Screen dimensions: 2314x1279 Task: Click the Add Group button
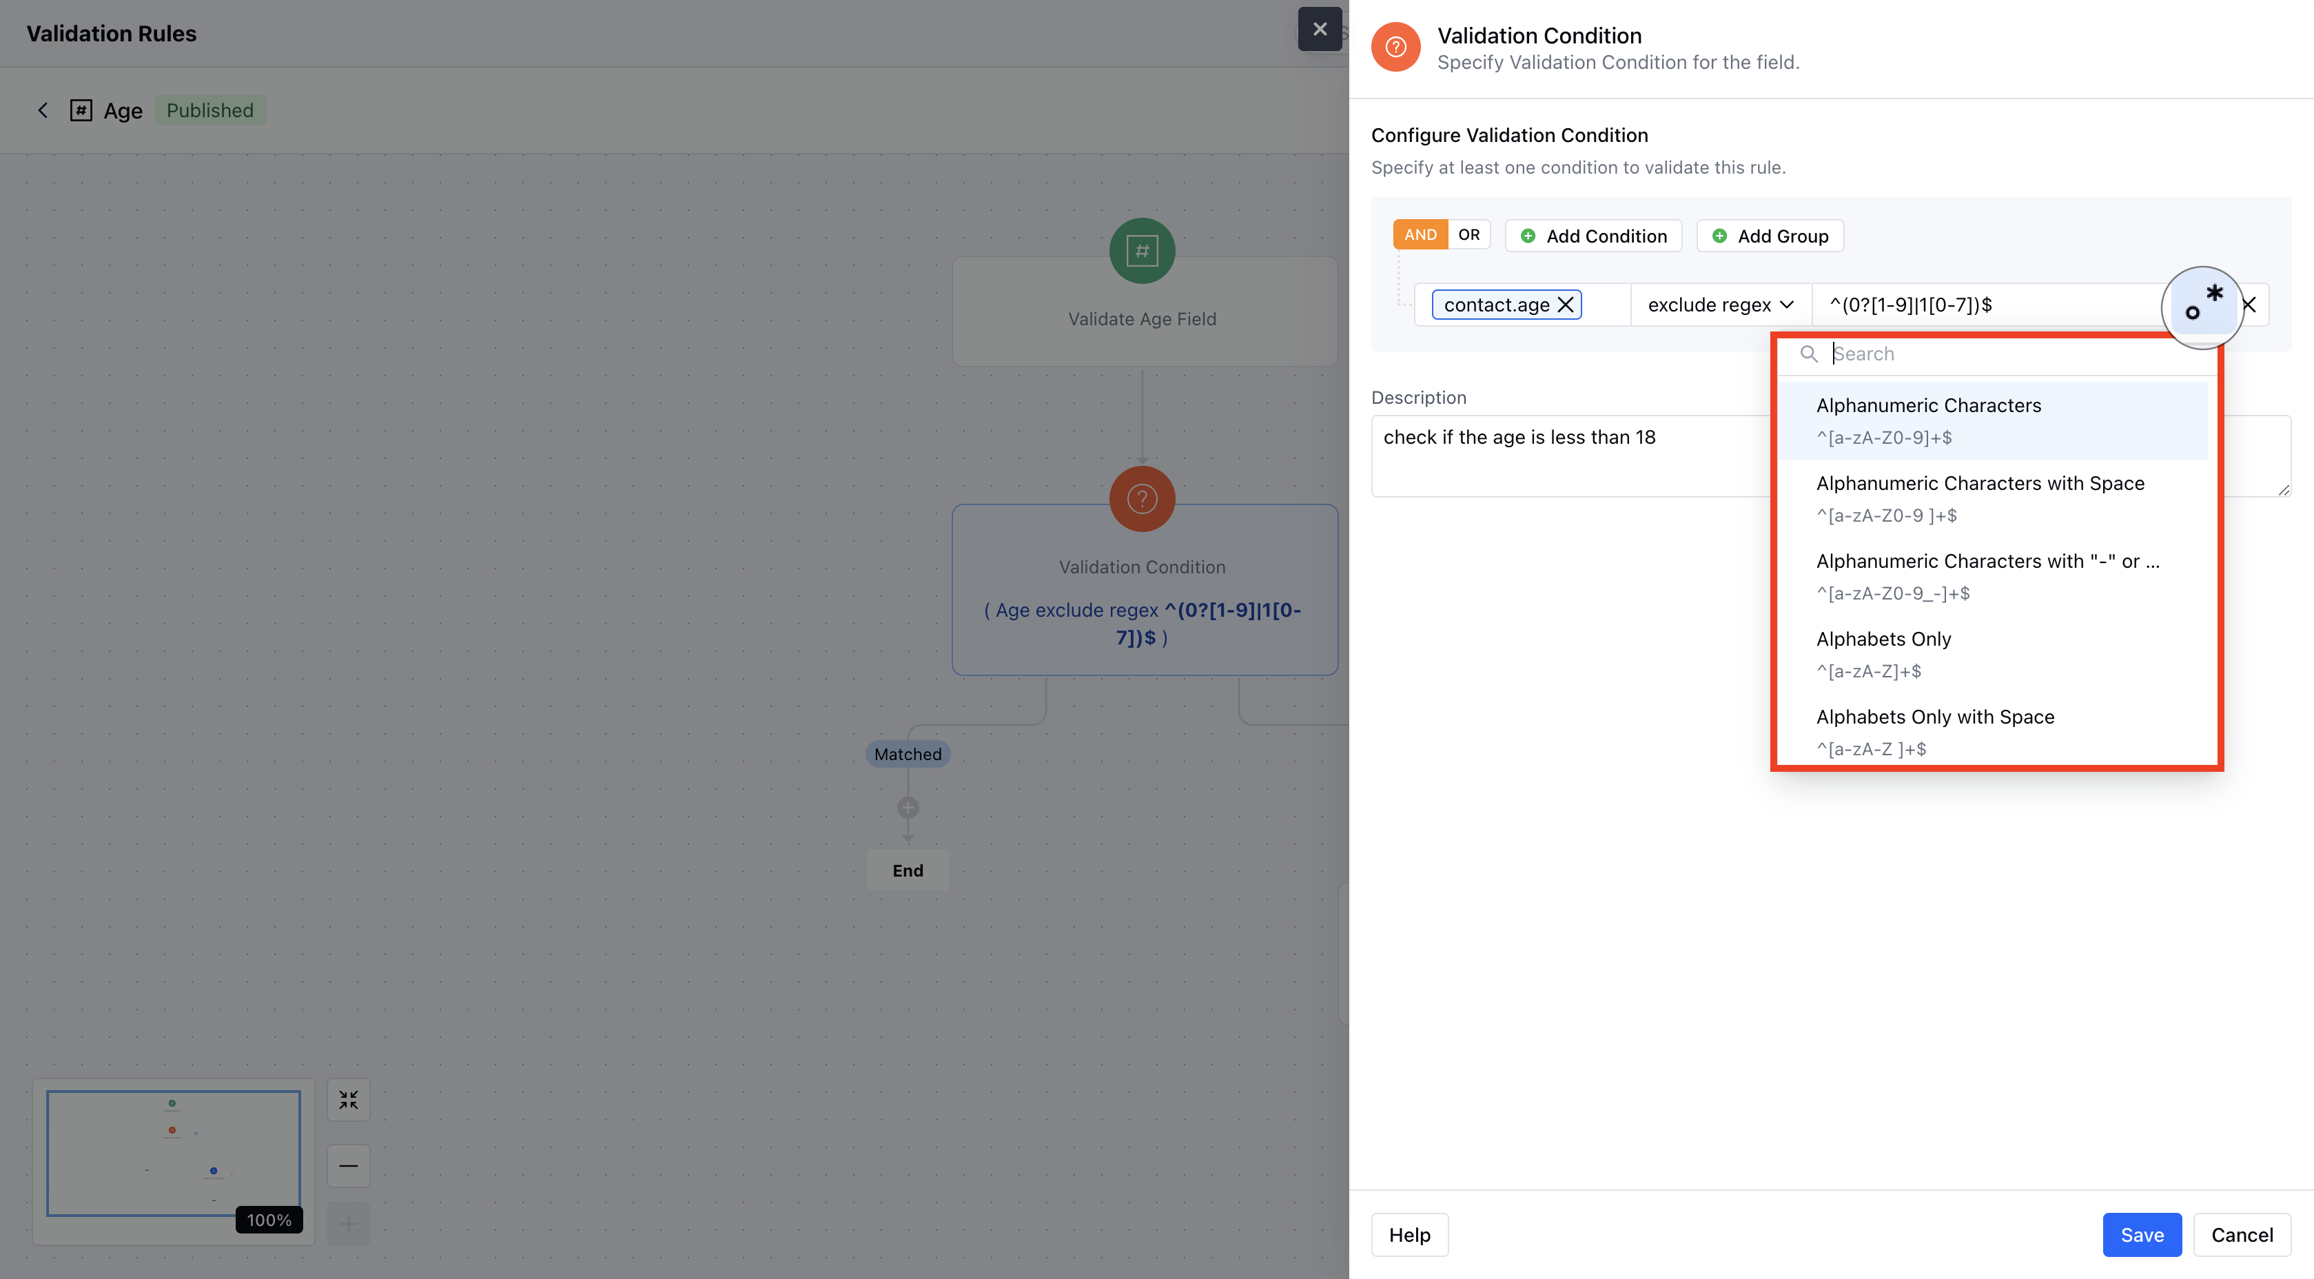(1770, 236)
